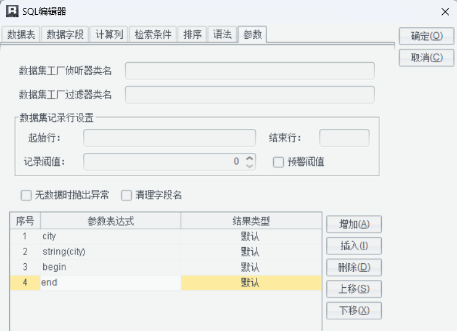The height and width of the screenshot is (331, 457).
Task: Enable the 预警阈值 checkbox
Action: [x=278, y=162]
